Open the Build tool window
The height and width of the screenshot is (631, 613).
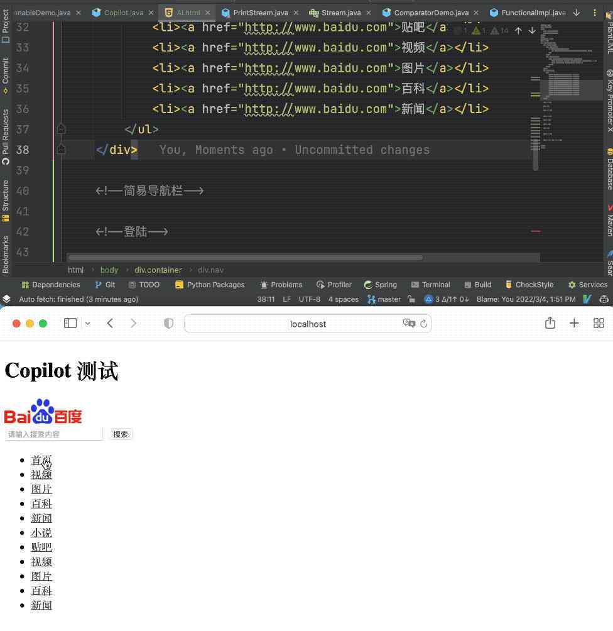point(478,285)
